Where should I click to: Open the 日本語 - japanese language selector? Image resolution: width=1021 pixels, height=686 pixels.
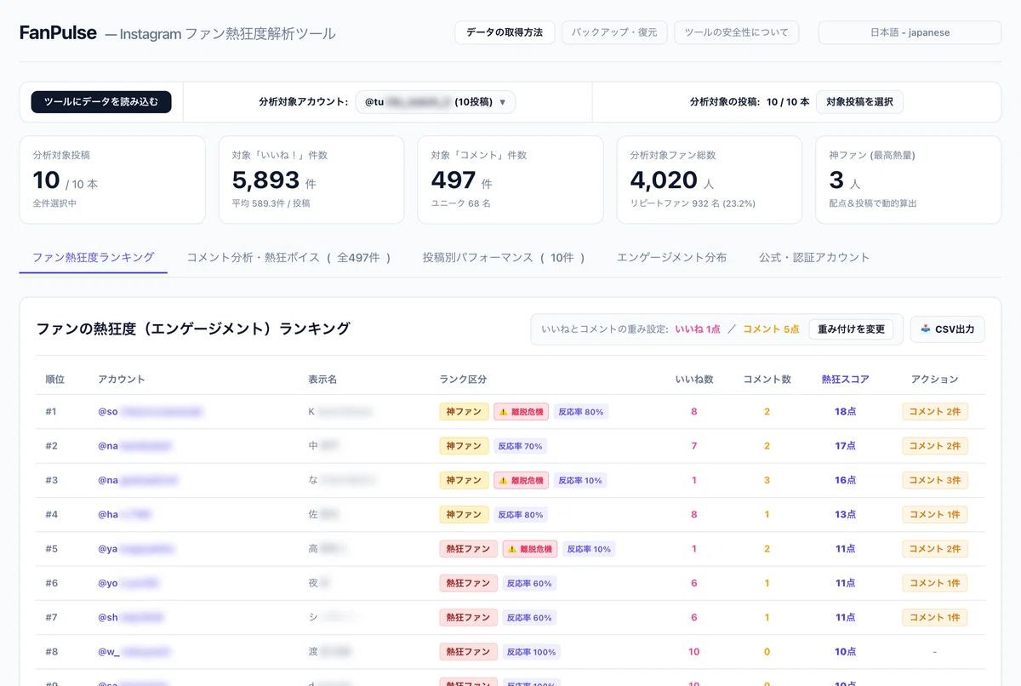tap(910, 32)
